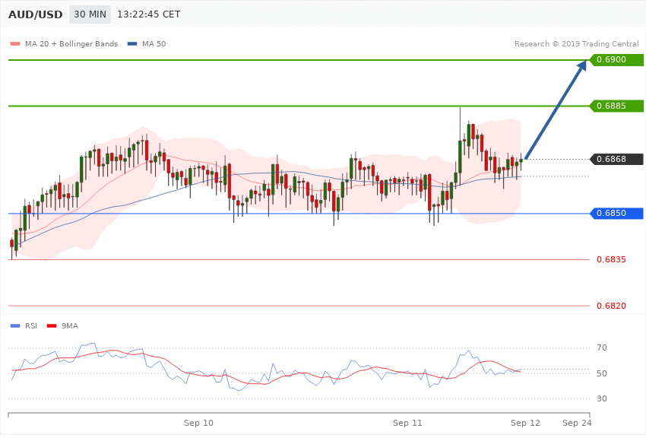Click the MA 20 + Bollinger Bands legend swatch

tap(15, 44)
